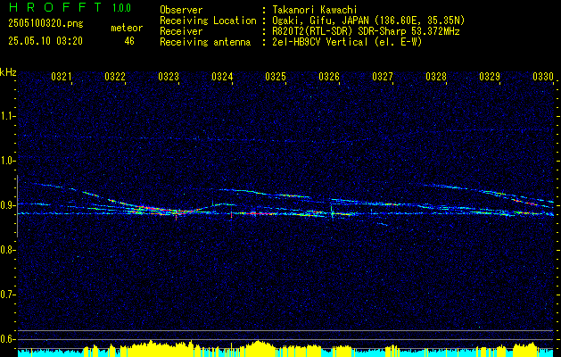This screenshot has width=561, height=357.
Task: Click the 2el-HB9CV Vertical antenna text
Action: pos(348,42)
